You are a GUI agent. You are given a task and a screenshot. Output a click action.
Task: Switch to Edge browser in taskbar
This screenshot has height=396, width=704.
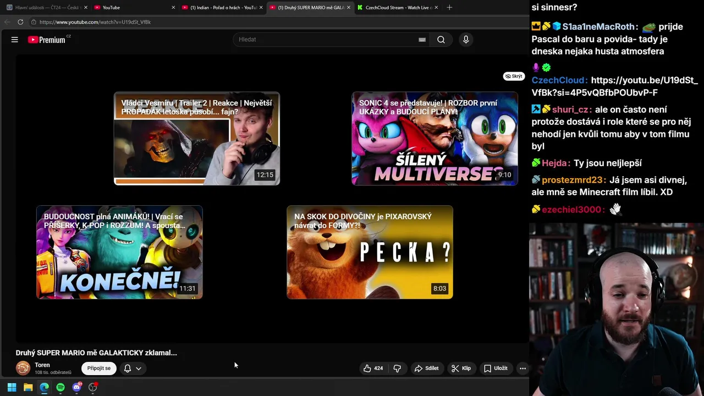coord(44,387)
